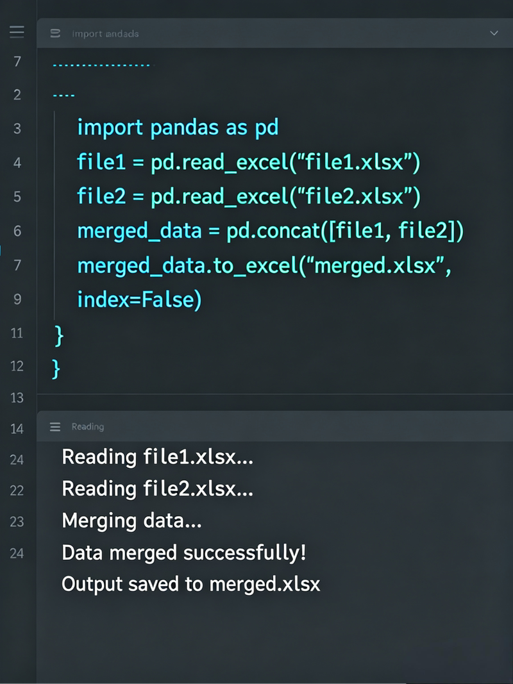Expand the chevron dropdown in the code header
The height and width of the screenshot is (684, 513).
pyautogui.click(x=494, y=33)
